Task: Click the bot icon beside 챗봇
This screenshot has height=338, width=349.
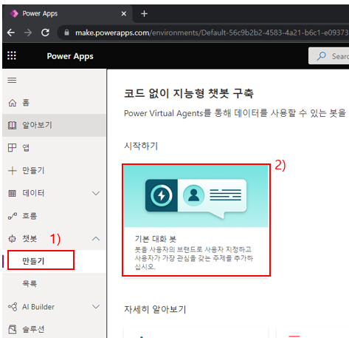Action: coord(13,239)
